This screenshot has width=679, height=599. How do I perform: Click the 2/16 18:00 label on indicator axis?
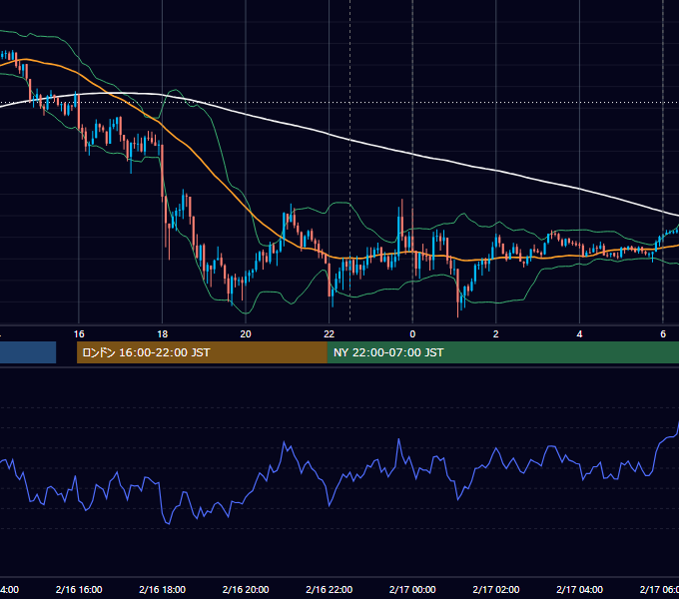163,590
